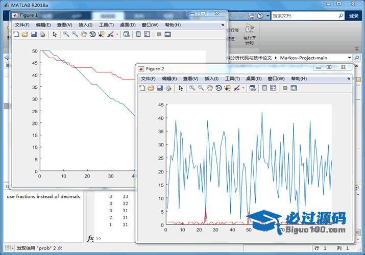Enable Data Cursor tool in Figure 2
This screenshot has height=255, width=365.
pos(228,88)
